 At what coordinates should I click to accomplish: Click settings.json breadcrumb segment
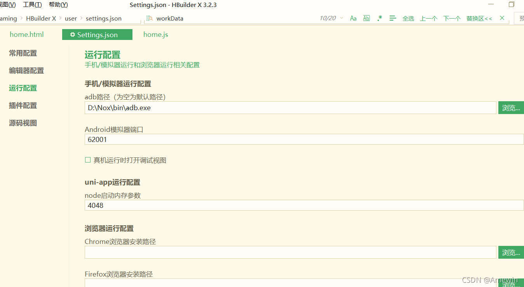[104, 18]
